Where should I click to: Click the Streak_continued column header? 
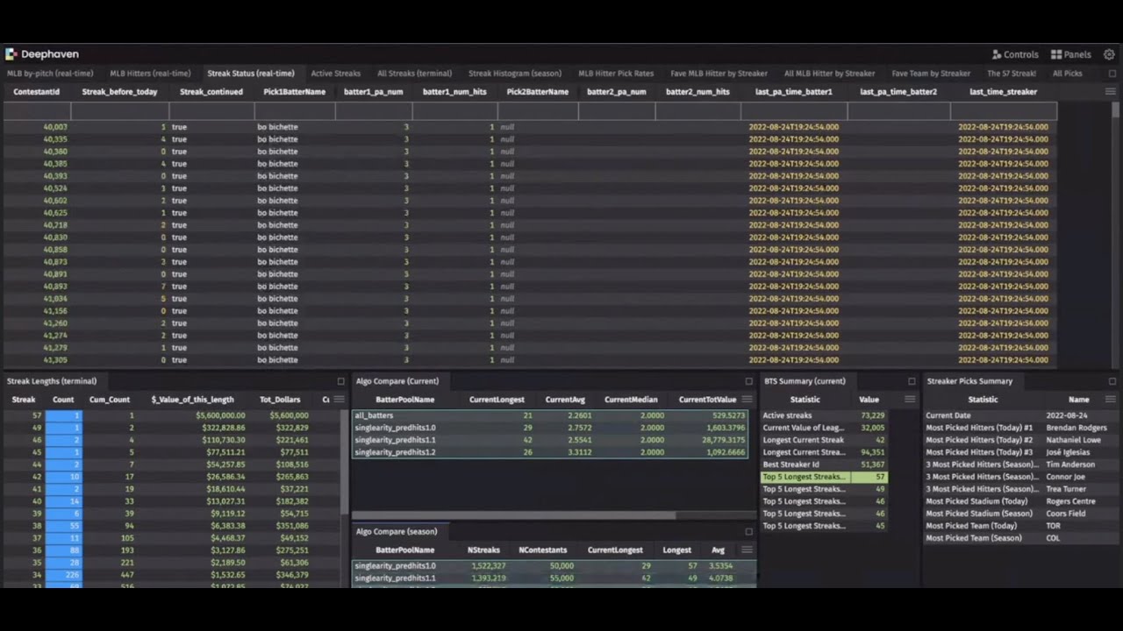point(211,91)
